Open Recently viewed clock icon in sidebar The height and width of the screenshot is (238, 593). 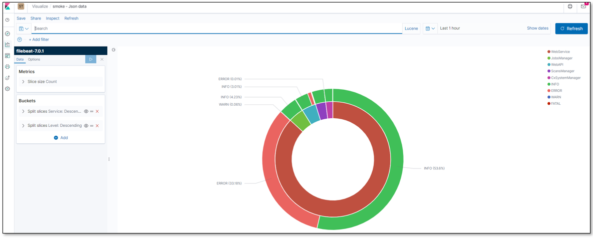click(x=7, y=20)
